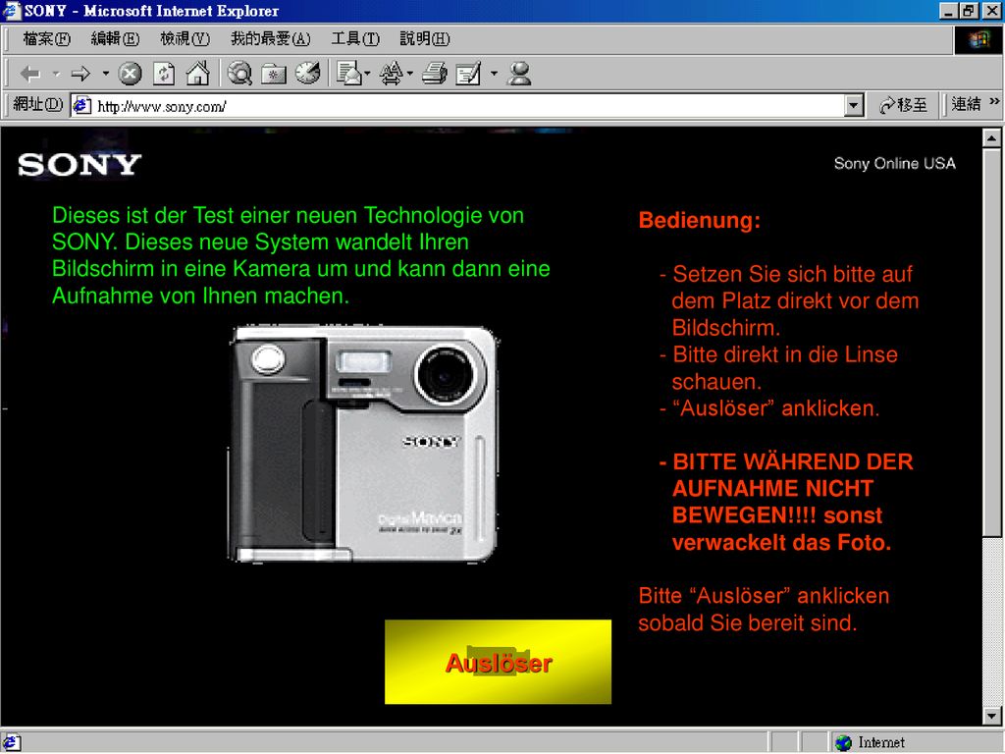Click the yellow Auslöser button
The height and width of the screenshot is (754, 1005).
(498, 662)
